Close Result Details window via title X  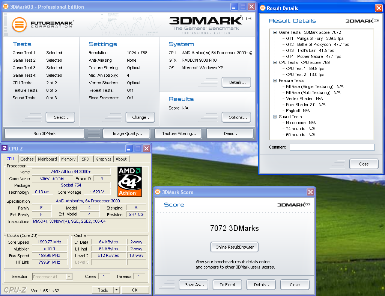click(x=378, y=8)
